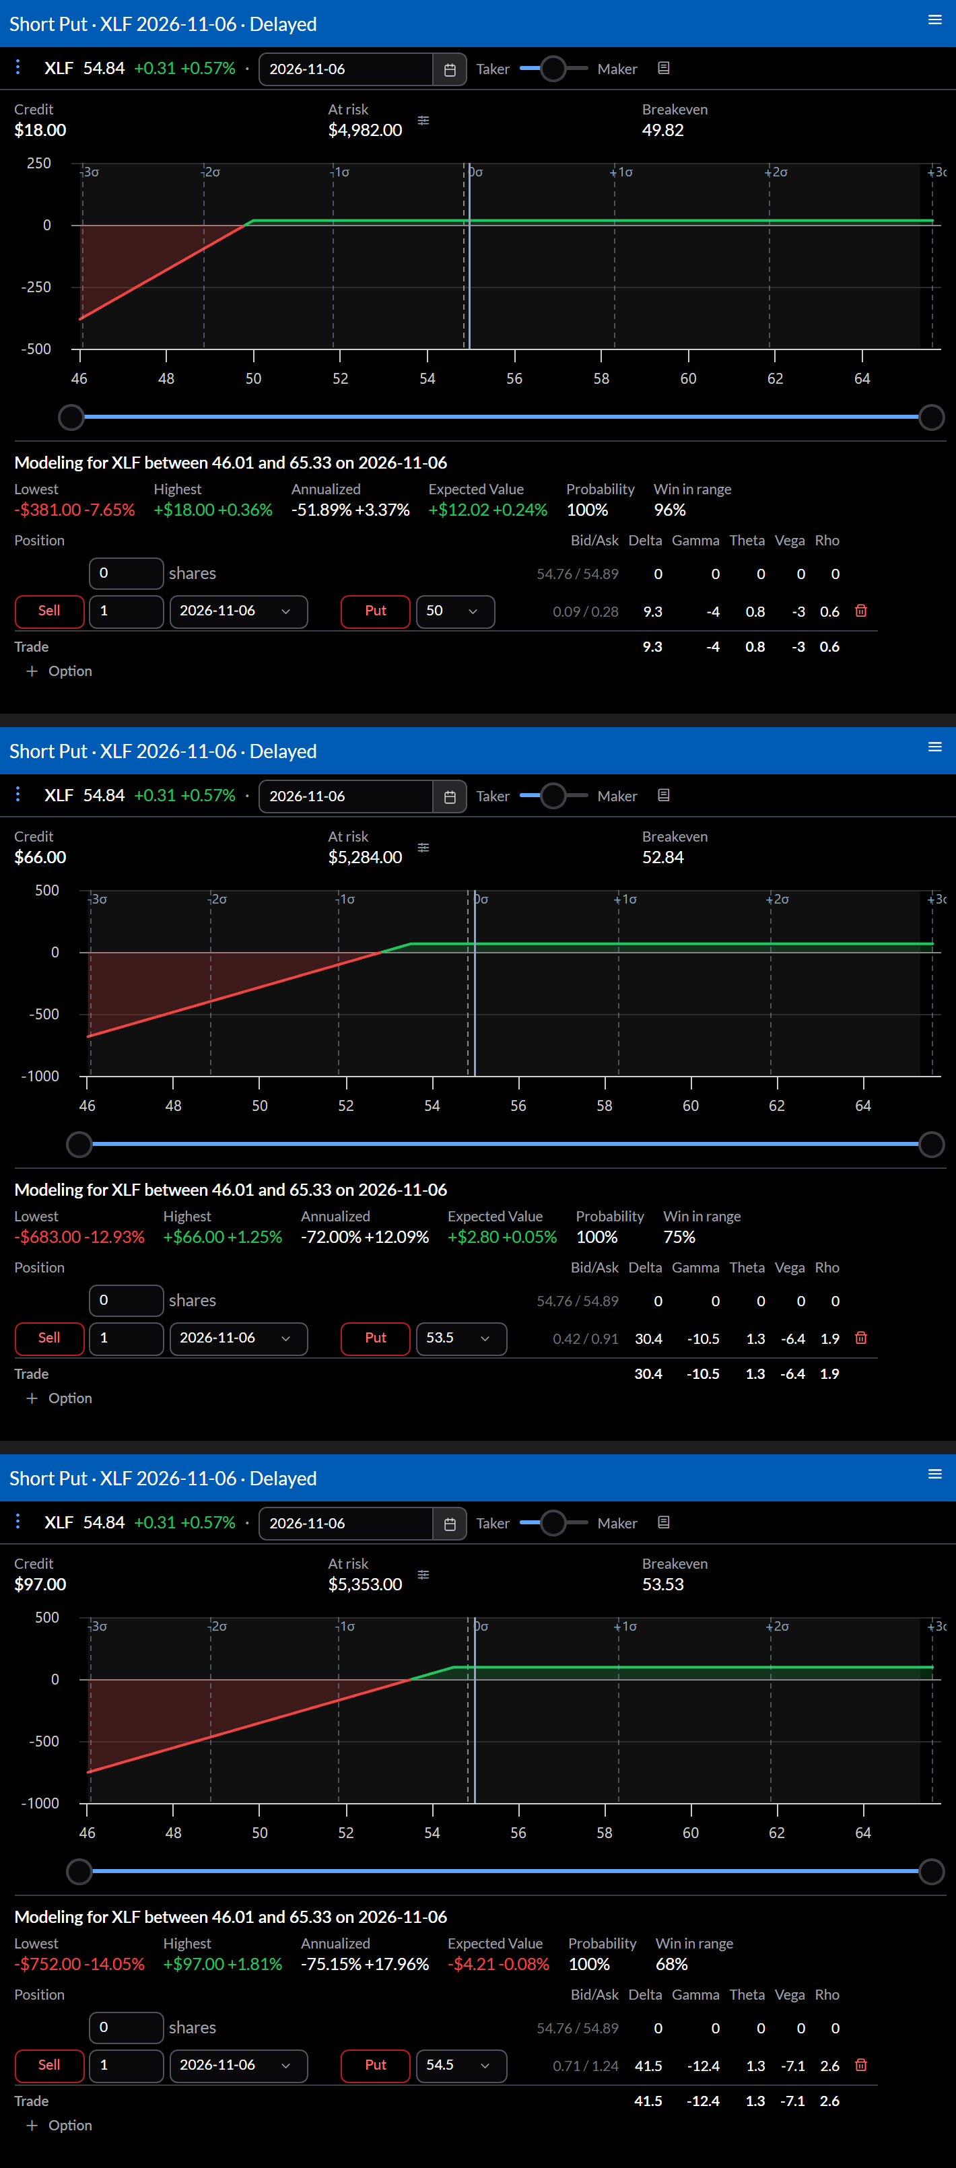
Task: Open hamburger menu of third Short Put panel
Action: (934, 1475)
